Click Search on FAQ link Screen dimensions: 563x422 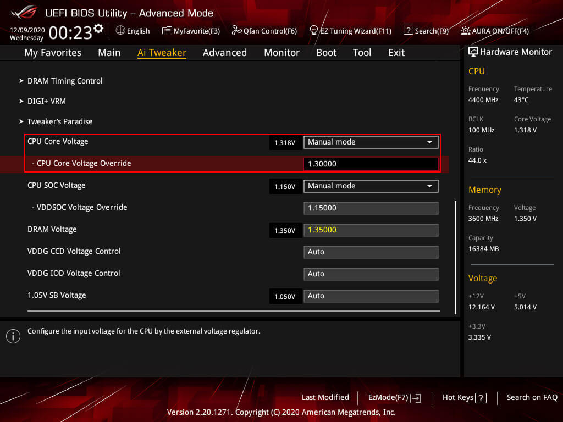(x=532, y=397)
